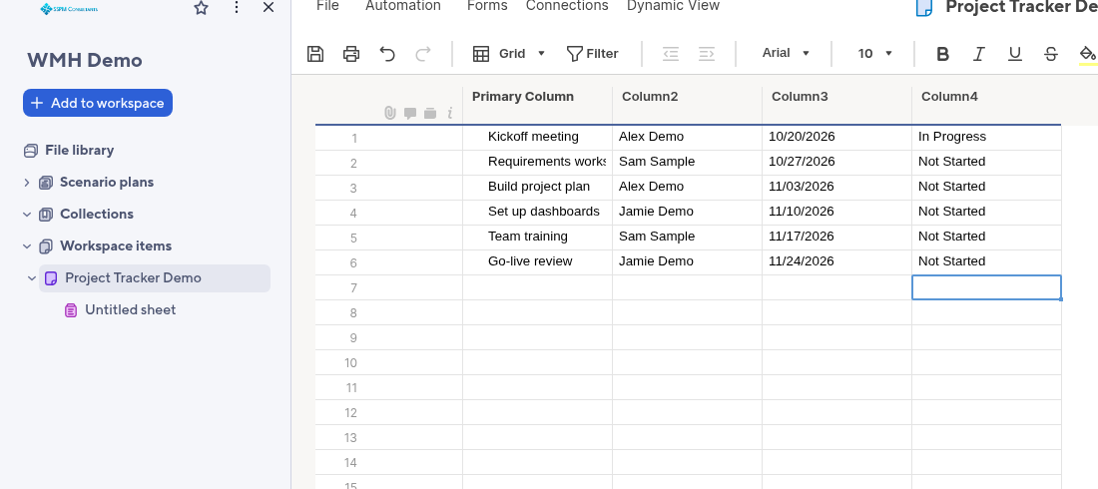The width and height of the screenshot is (1098, 489).
Task: Select the Set up dashboards cell
Action: [538, 213]
